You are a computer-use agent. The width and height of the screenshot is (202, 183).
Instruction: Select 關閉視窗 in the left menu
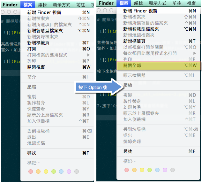[x=36, y=67]
